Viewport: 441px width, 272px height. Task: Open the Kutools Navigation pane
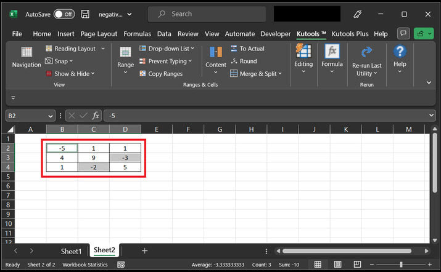click(27, 57)
